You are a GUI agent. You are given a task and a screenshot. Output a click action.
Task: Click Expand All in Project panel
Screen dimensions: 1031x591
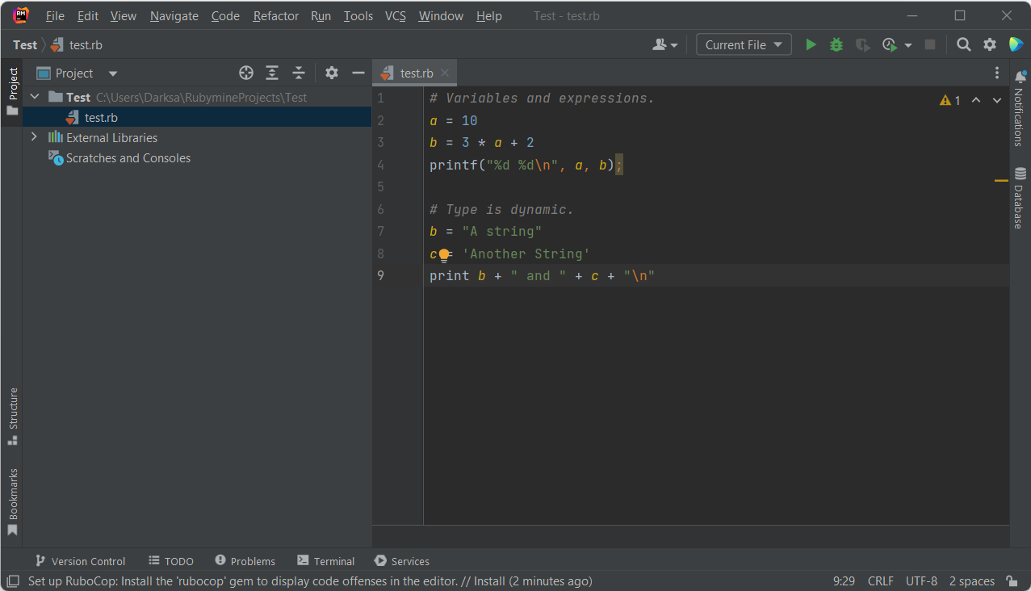coord(272,73)
